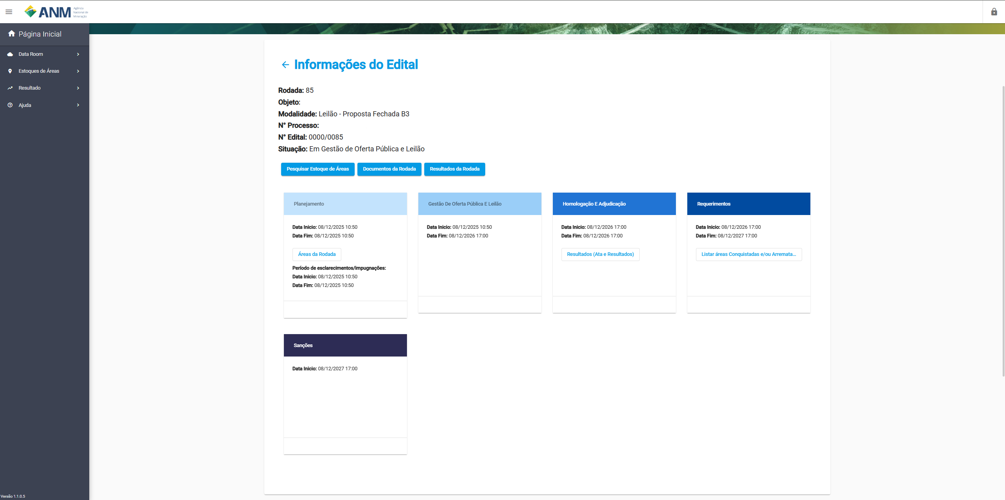Viewport: 1005px width, 500px height.
Task: Click Áreas da Rodada button
Action: pyautogui.click(x=317, y=254)
